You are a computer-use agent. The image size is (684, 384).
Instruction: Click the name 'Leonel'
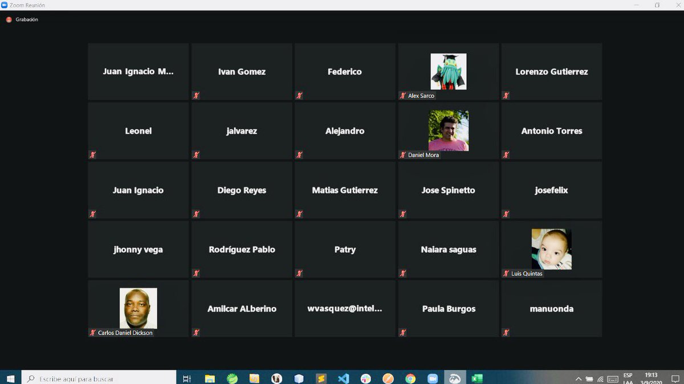[x=138, y=131]
